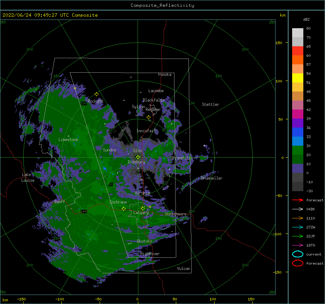Select the dark orange dBZ swatch
This screenshot has height=304, width=325.
click(x=298, y=60)
